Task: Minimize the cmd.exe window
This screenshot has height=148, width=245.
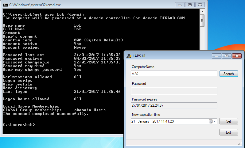Action: (x=180, y=5)
